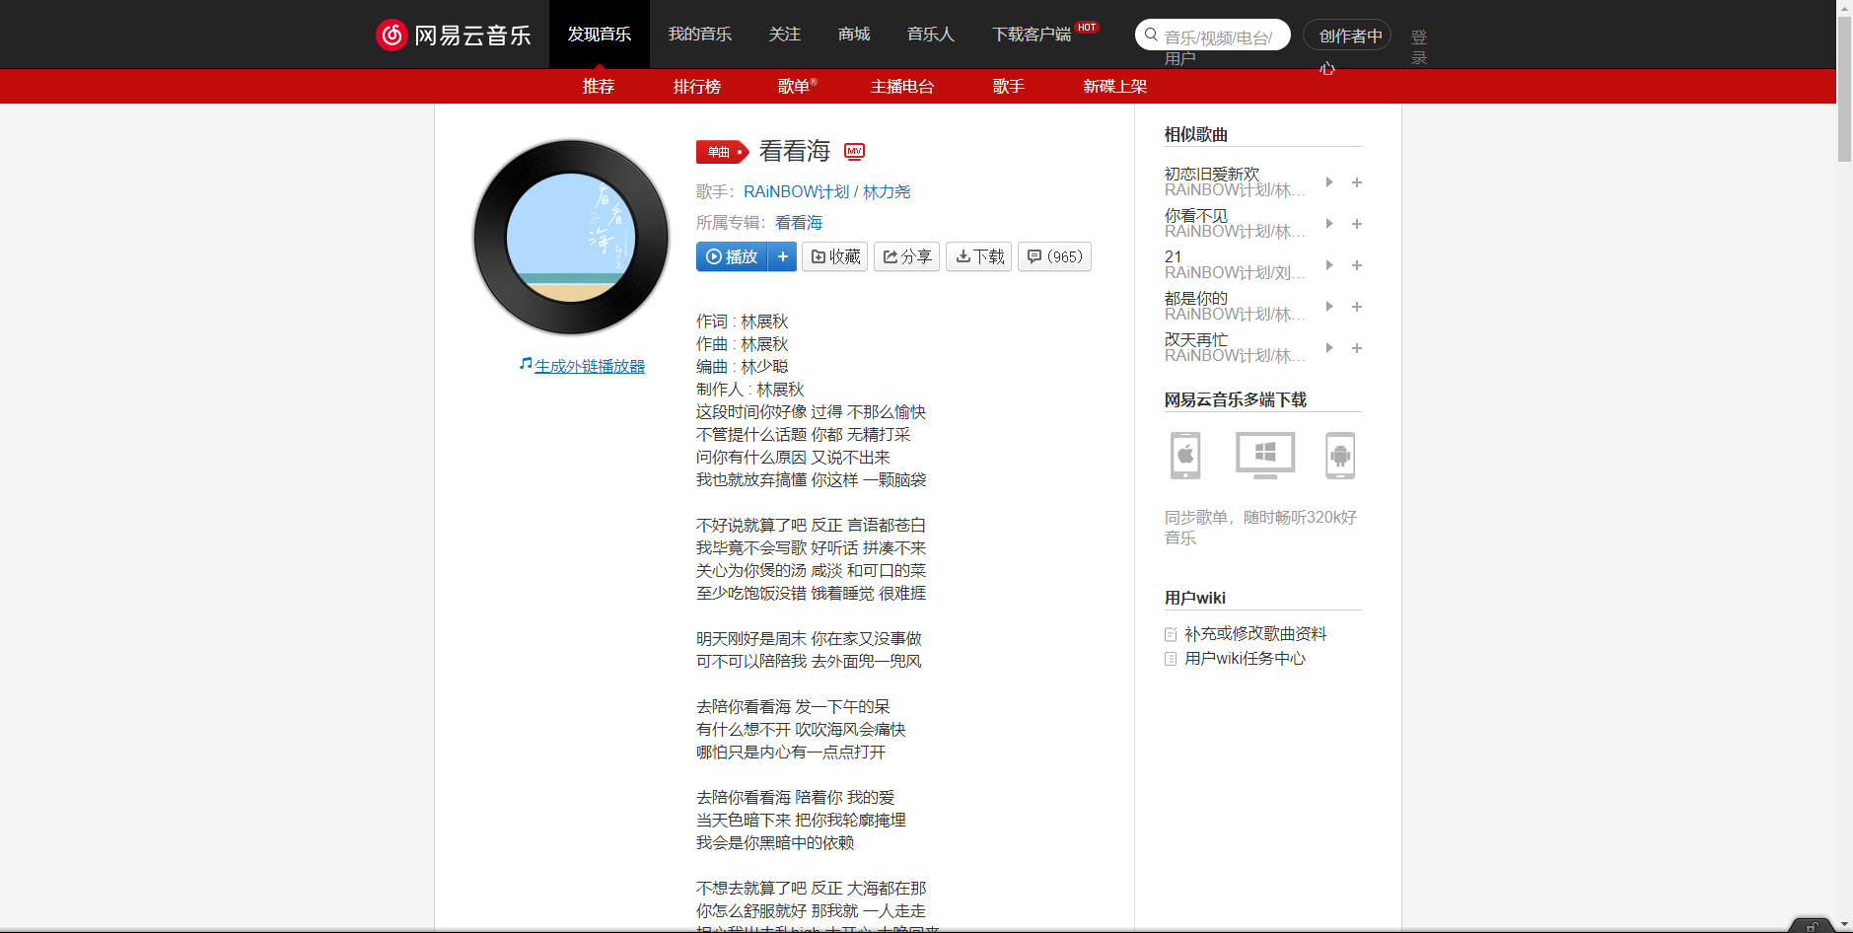Click the Windows app download icon
The image size is (1853, 933).
[x=1263, y=456]
